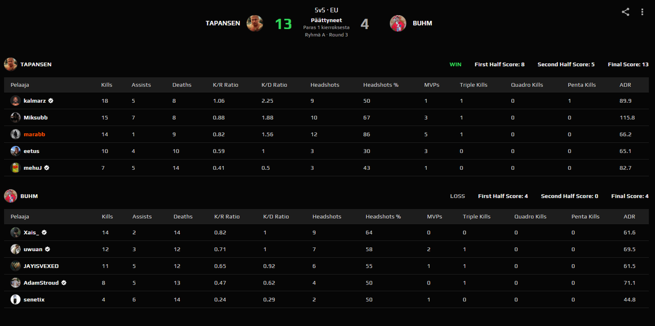Viewport: 655px width, 326px height.
Task: Open Miksubb player profile link
Action: click(35, 117)
